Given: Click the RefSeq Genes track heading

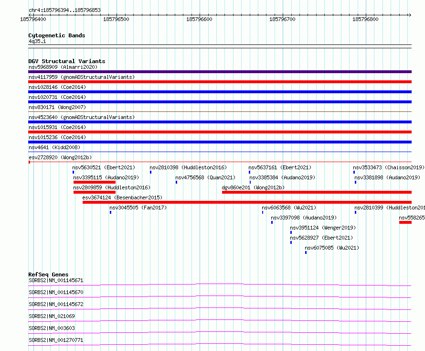Looking at the screenshot, I should point(48,274).
